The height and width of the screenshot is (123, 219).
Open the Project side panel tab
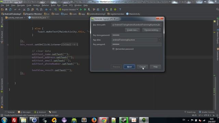point(2,22)
